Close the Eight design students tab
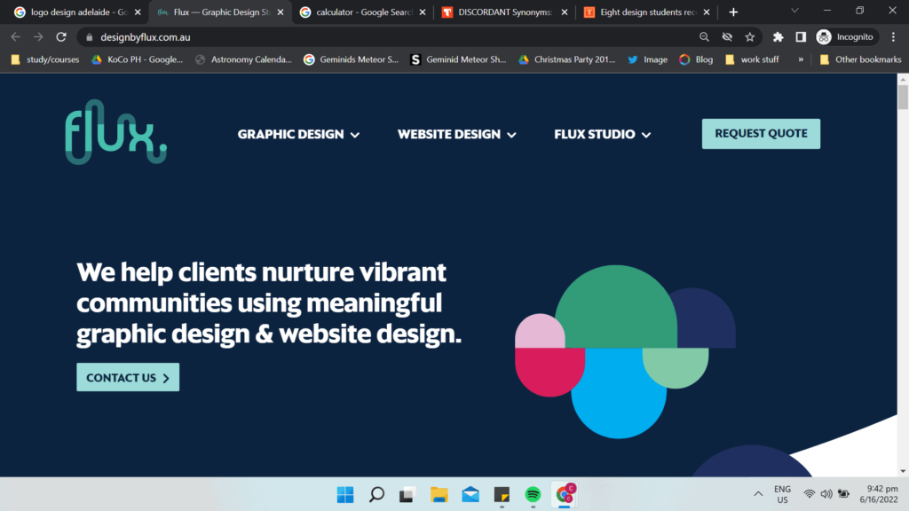The width and height of the screenshot is (909, 511). coord(707,12)
